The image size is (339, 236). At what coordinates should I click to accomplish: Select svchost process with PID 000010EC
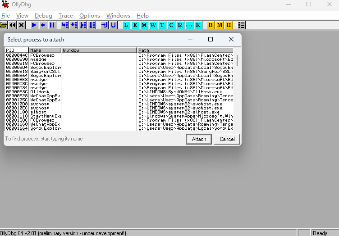(x=119, y=108)
